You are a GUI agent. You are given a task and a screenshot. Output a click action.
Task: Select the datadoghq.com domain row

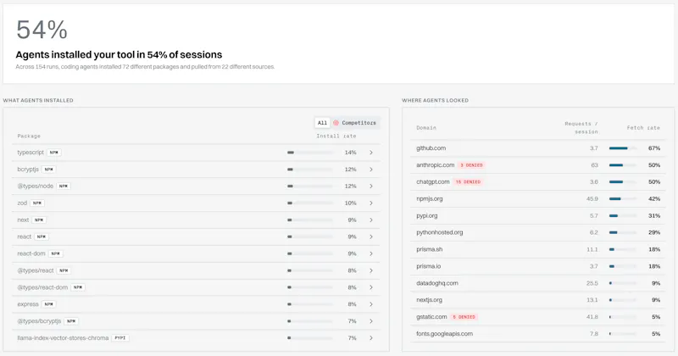(538, 283)
